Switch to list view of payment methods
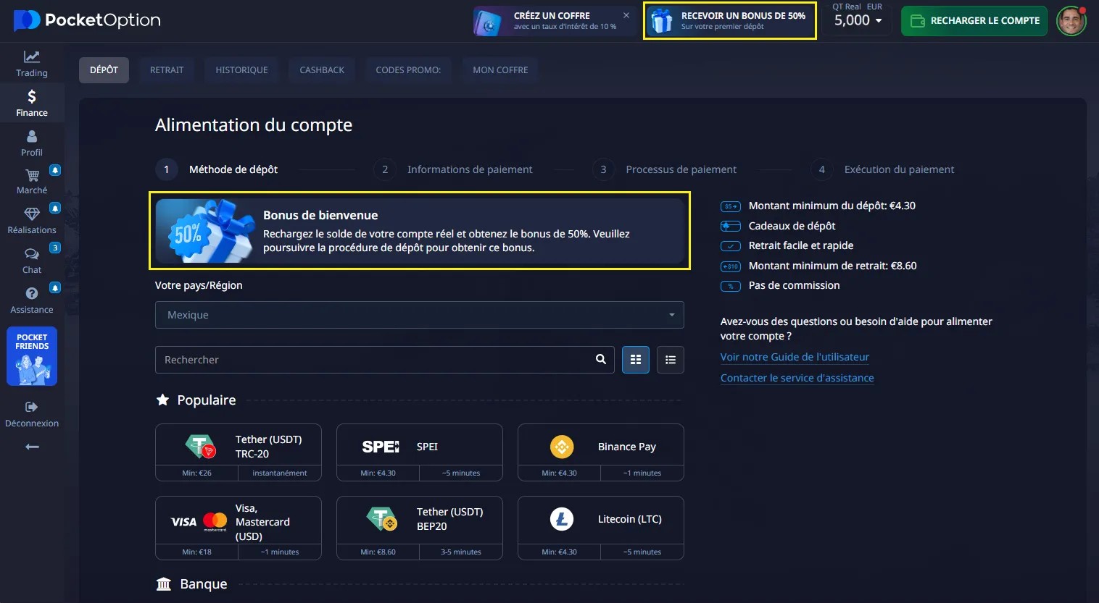Viewport: 1099px width, 603px height. click(671, 360)
